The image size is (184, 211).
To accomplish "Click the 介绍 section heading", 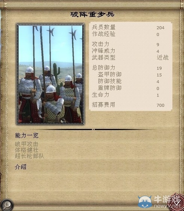I will (x=21, y=167).
